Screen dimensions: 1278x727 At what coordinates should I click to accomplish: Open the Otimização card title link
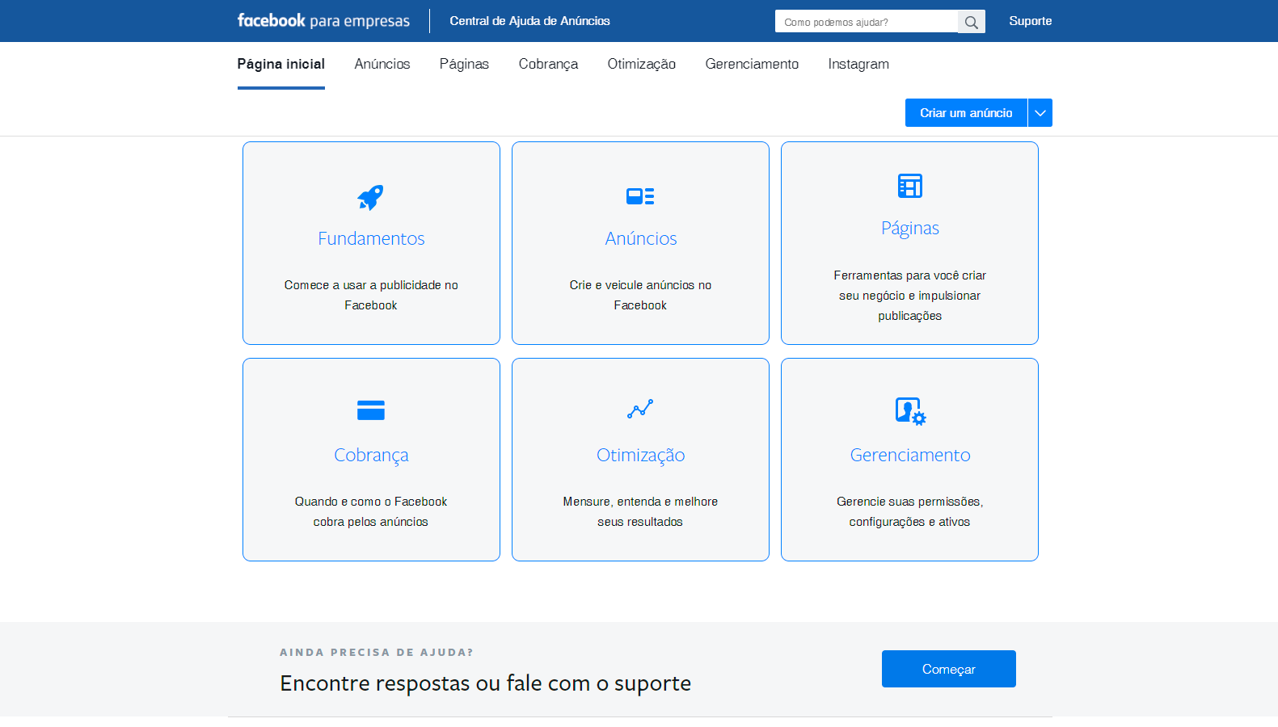click(641, 455)
